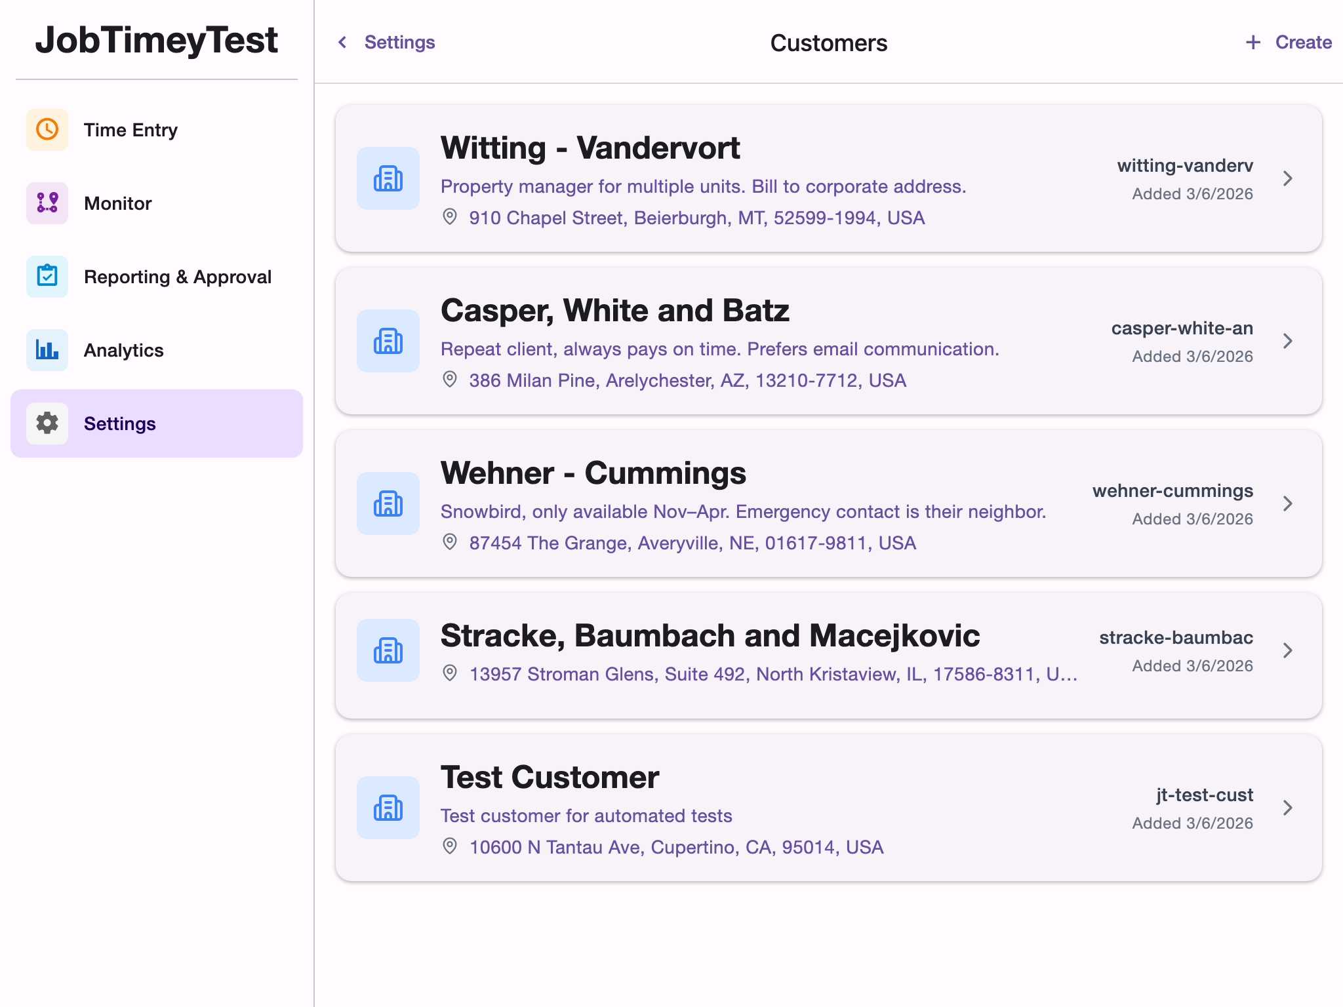Click the location pin on Wehner - Cummings card
This screenshot has height=1007, width=1343.
point(451,543)
